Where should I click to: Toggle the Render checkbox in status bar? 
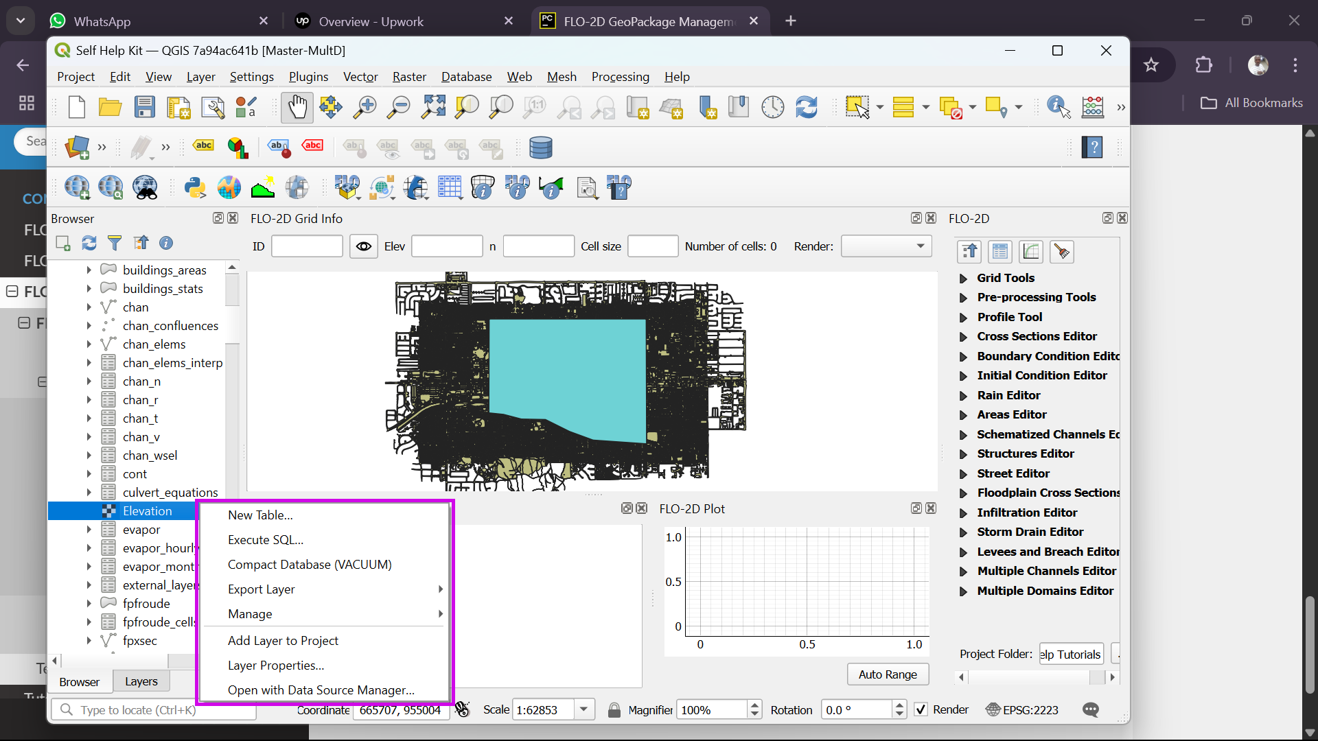[x=921, y=709]
